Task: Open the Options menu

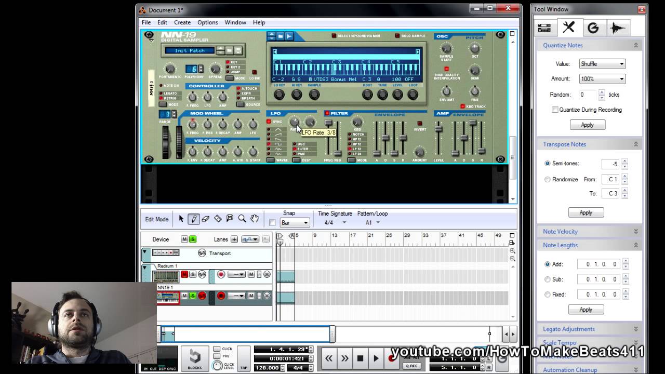Action: point(207,22)
